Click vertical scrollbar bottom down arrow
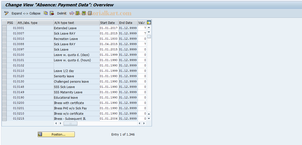The height and width of the screenshot is (145, 302). coord(149,119)
